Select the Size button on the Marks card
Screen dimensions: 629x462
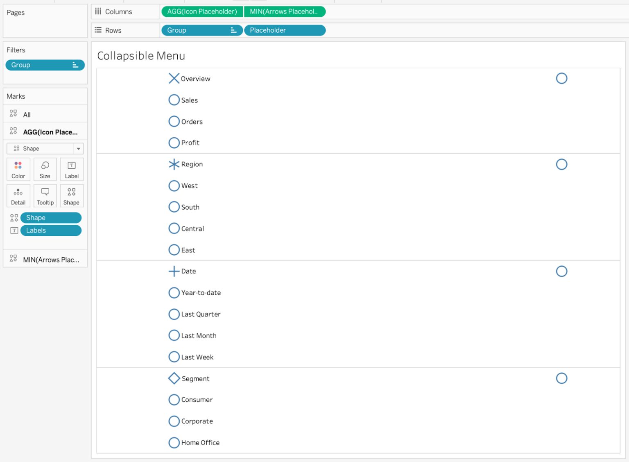pos(45,169)
